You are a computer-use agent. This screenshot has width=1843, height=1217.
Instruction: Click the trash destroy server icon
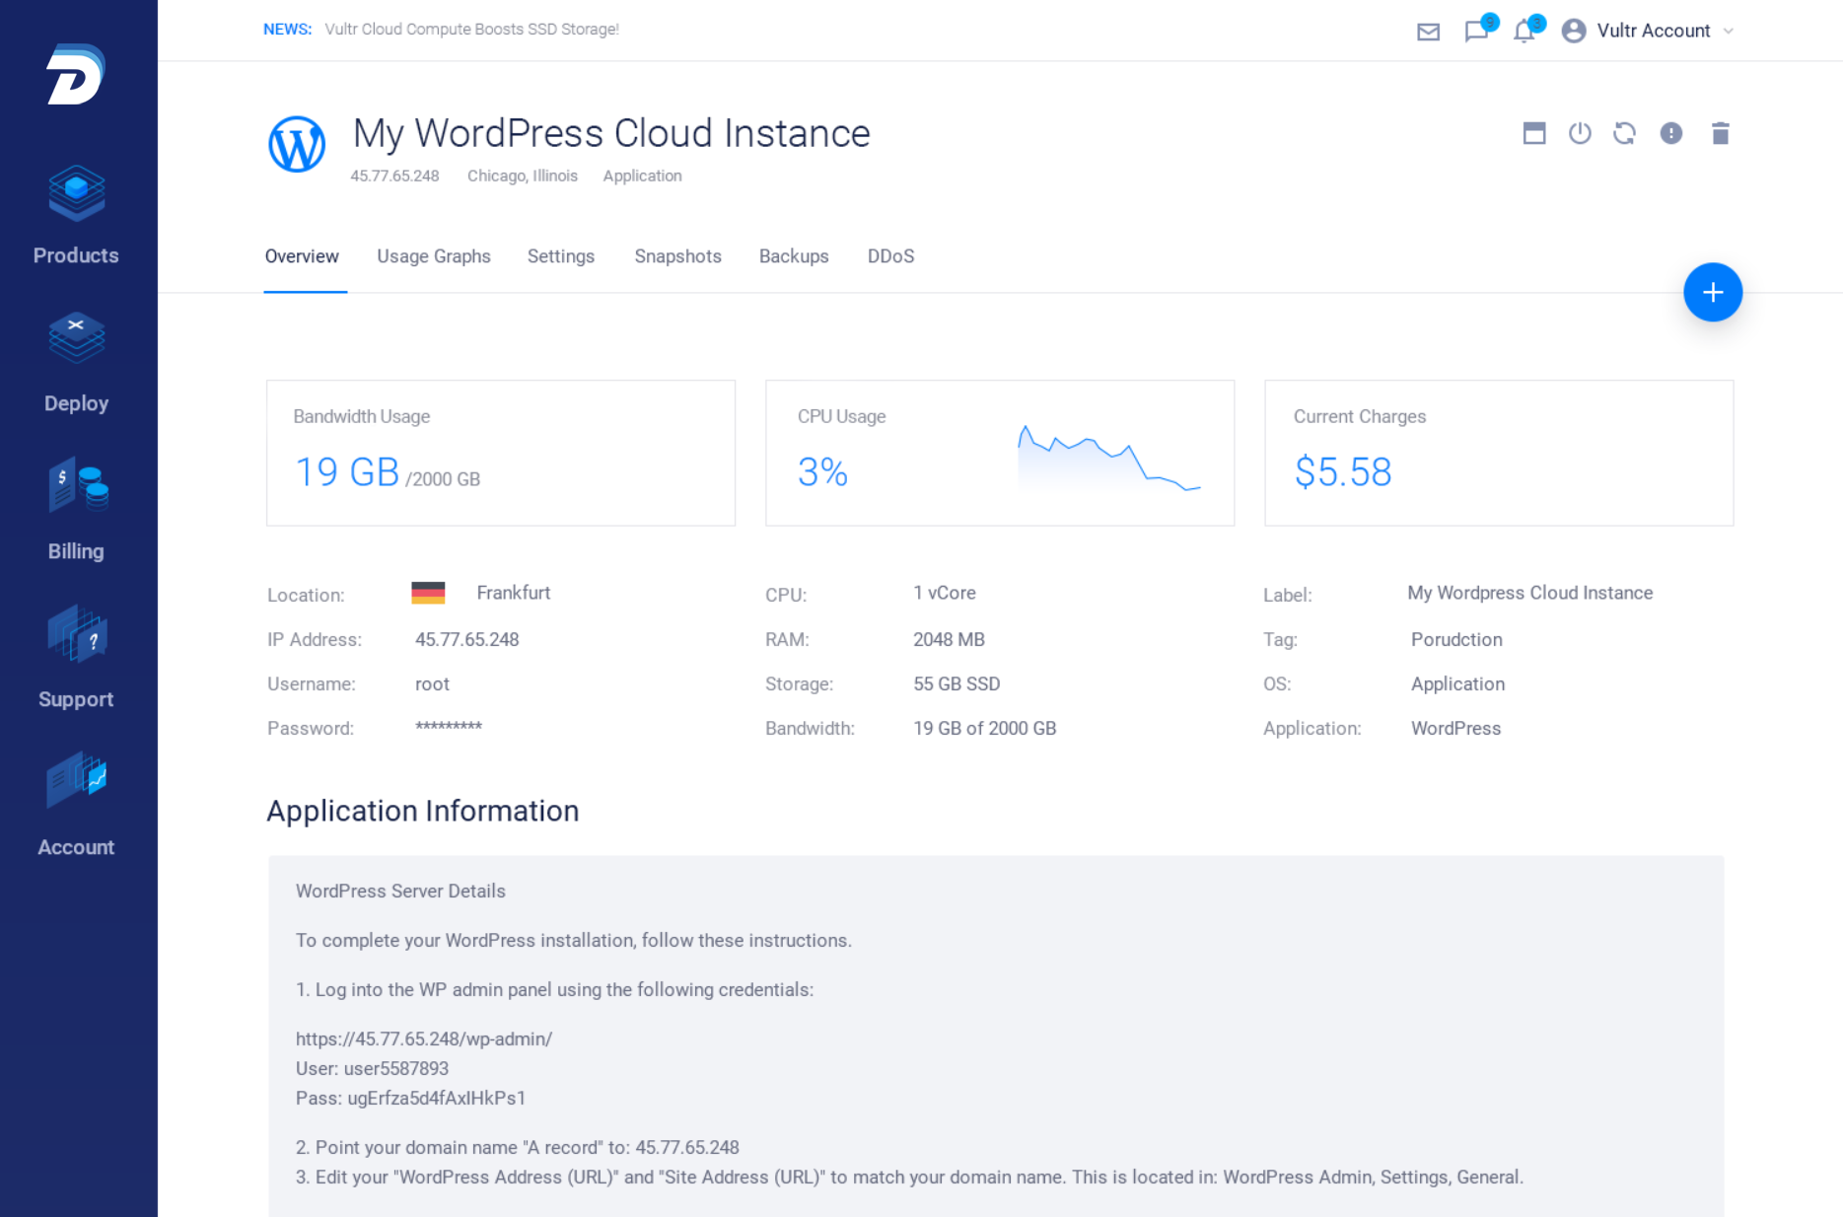pyautogui.click(x=1721, y=133)
